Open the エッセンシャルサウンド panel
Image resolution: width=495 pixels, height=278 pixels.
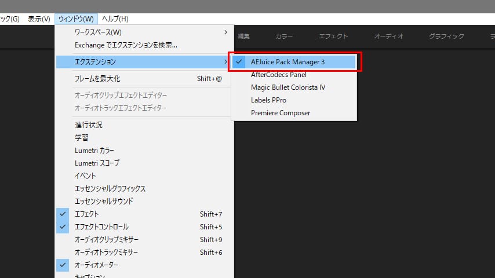(144, 202)
